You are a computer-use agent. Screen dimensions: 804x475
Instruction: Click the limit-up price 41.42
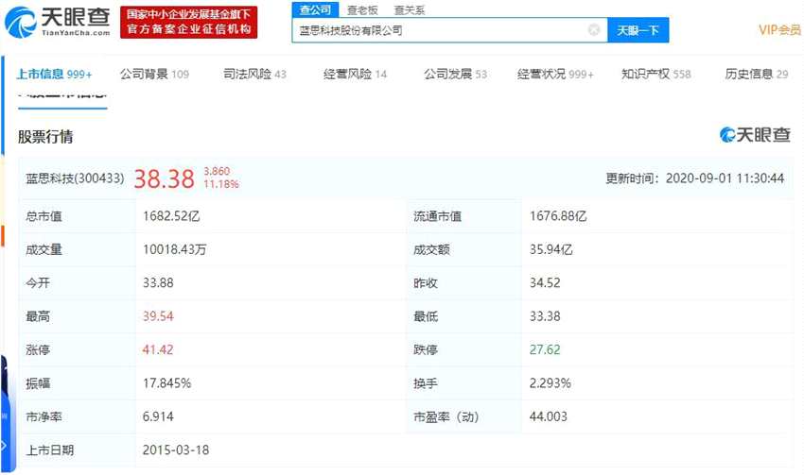158,349
